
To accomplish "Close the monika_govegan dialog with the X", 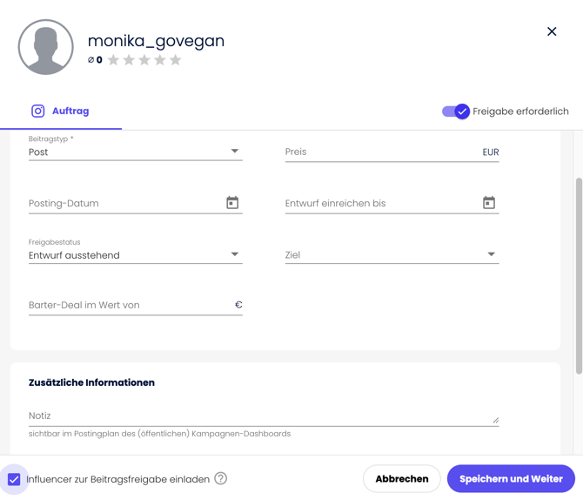I will [x=552, y=31].
